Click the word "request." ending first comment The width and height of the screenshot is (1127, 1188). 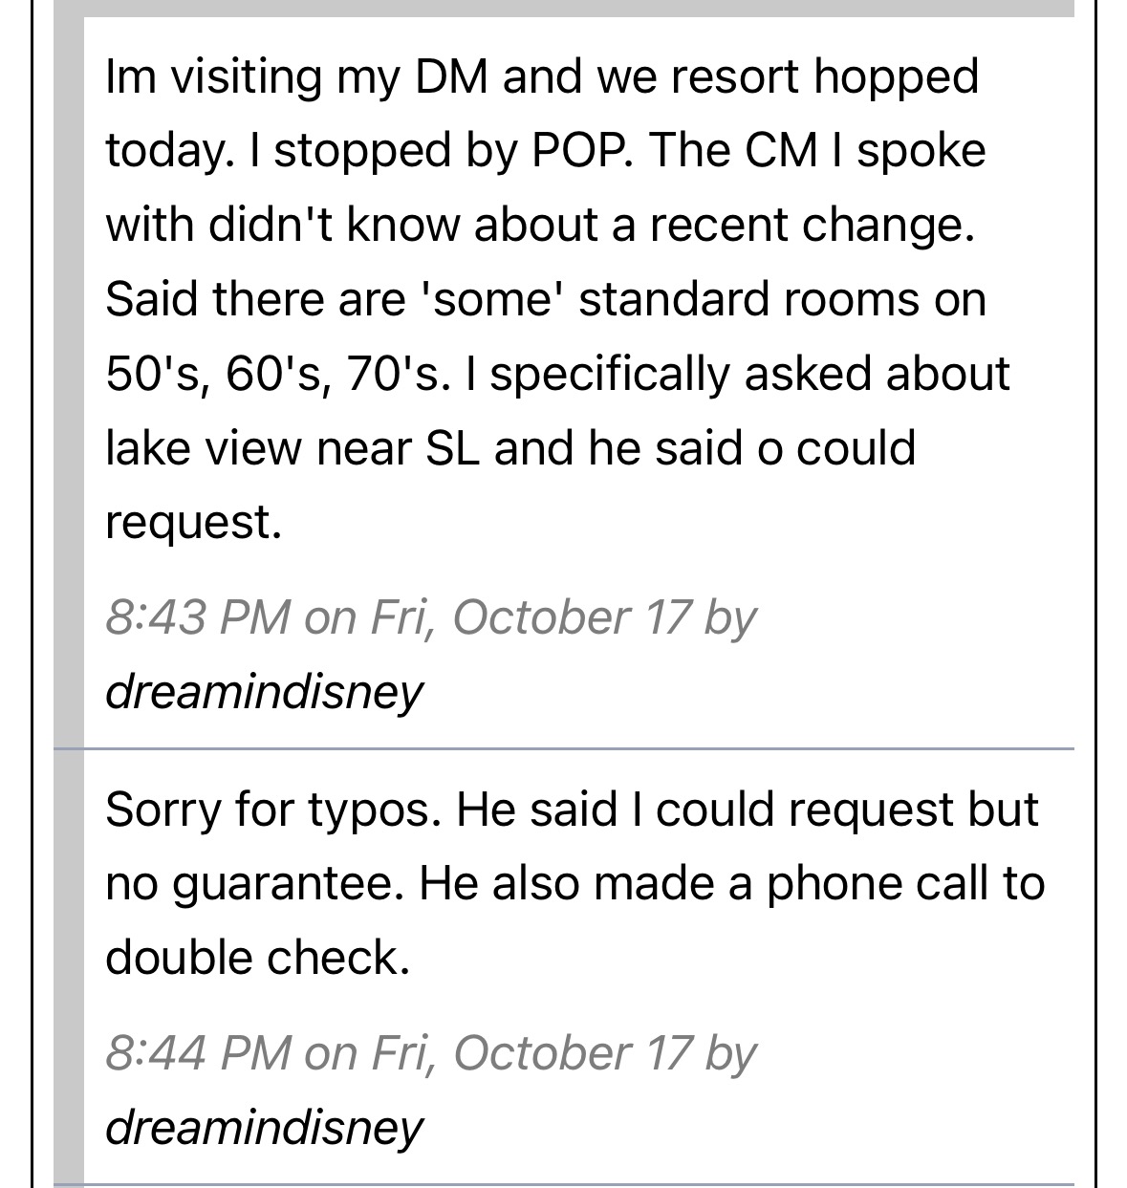[194, 523]
